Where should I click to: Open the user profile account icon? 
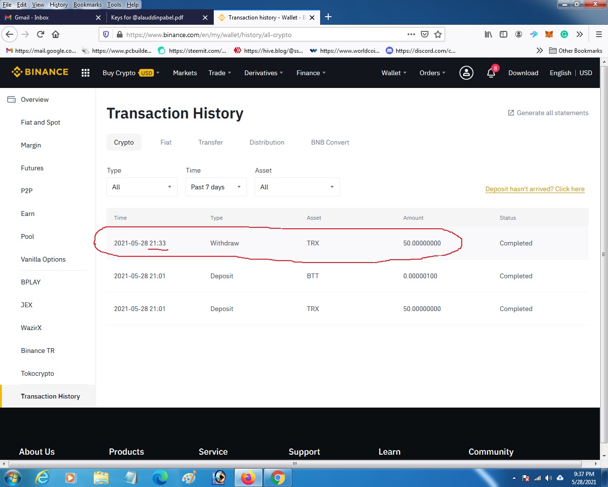point(466,73)
